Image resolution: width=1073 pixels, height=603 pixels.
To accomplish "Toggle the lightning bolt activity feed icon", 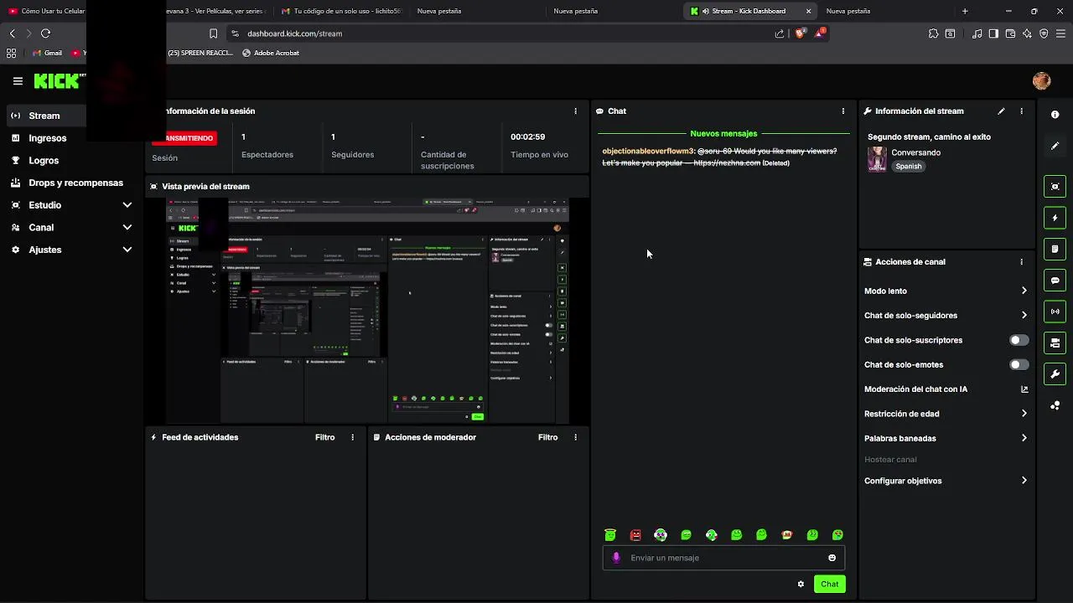I will pos(1055,218).
